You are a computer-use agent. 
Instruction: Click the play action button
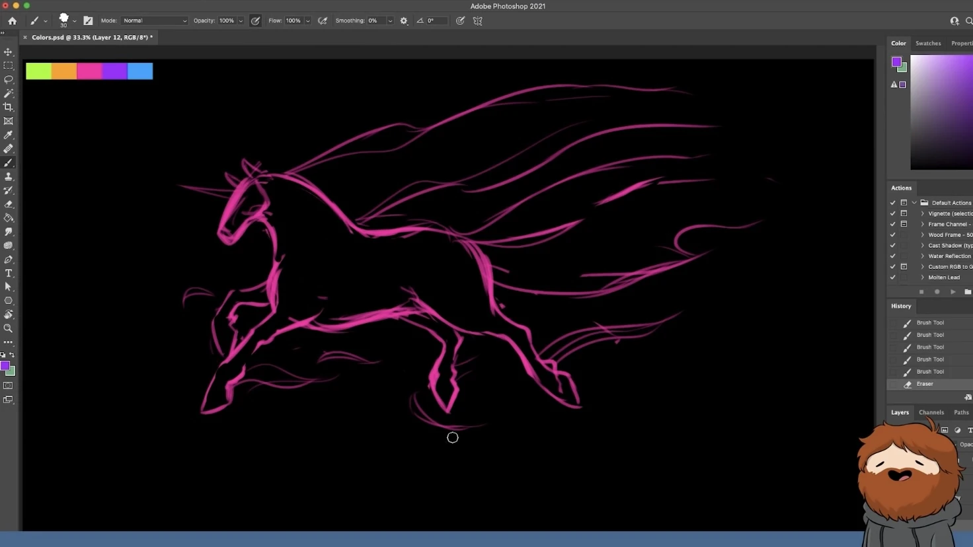pos(953,292)
